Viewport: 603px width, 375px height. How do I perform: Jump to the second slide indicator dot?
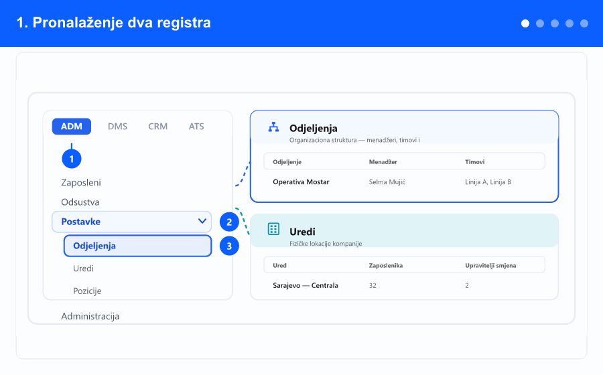[540, 23]
